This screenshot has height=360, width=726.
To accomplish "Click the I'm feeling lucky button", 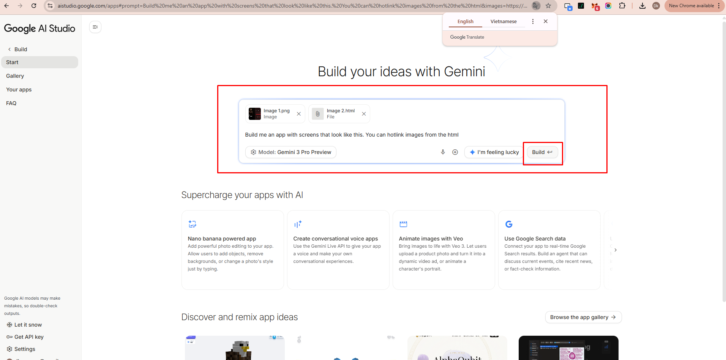I will pos(494,152).
